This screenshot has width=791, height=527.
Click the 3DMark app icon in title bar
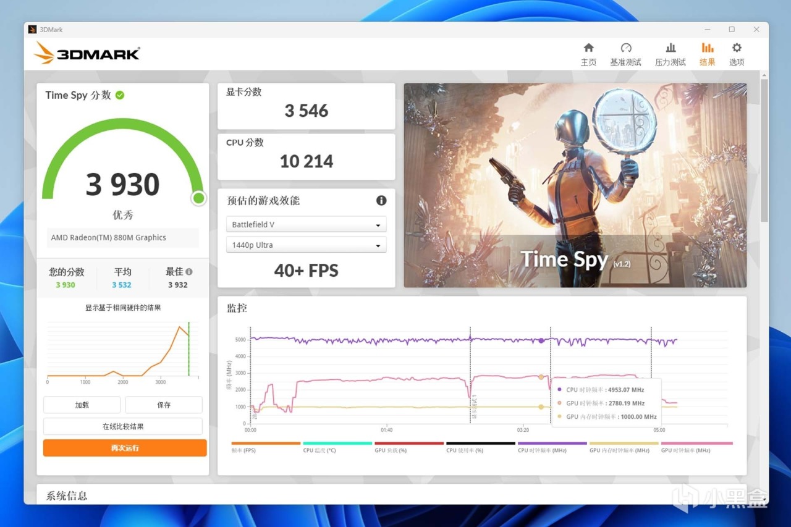click(33, 29)
